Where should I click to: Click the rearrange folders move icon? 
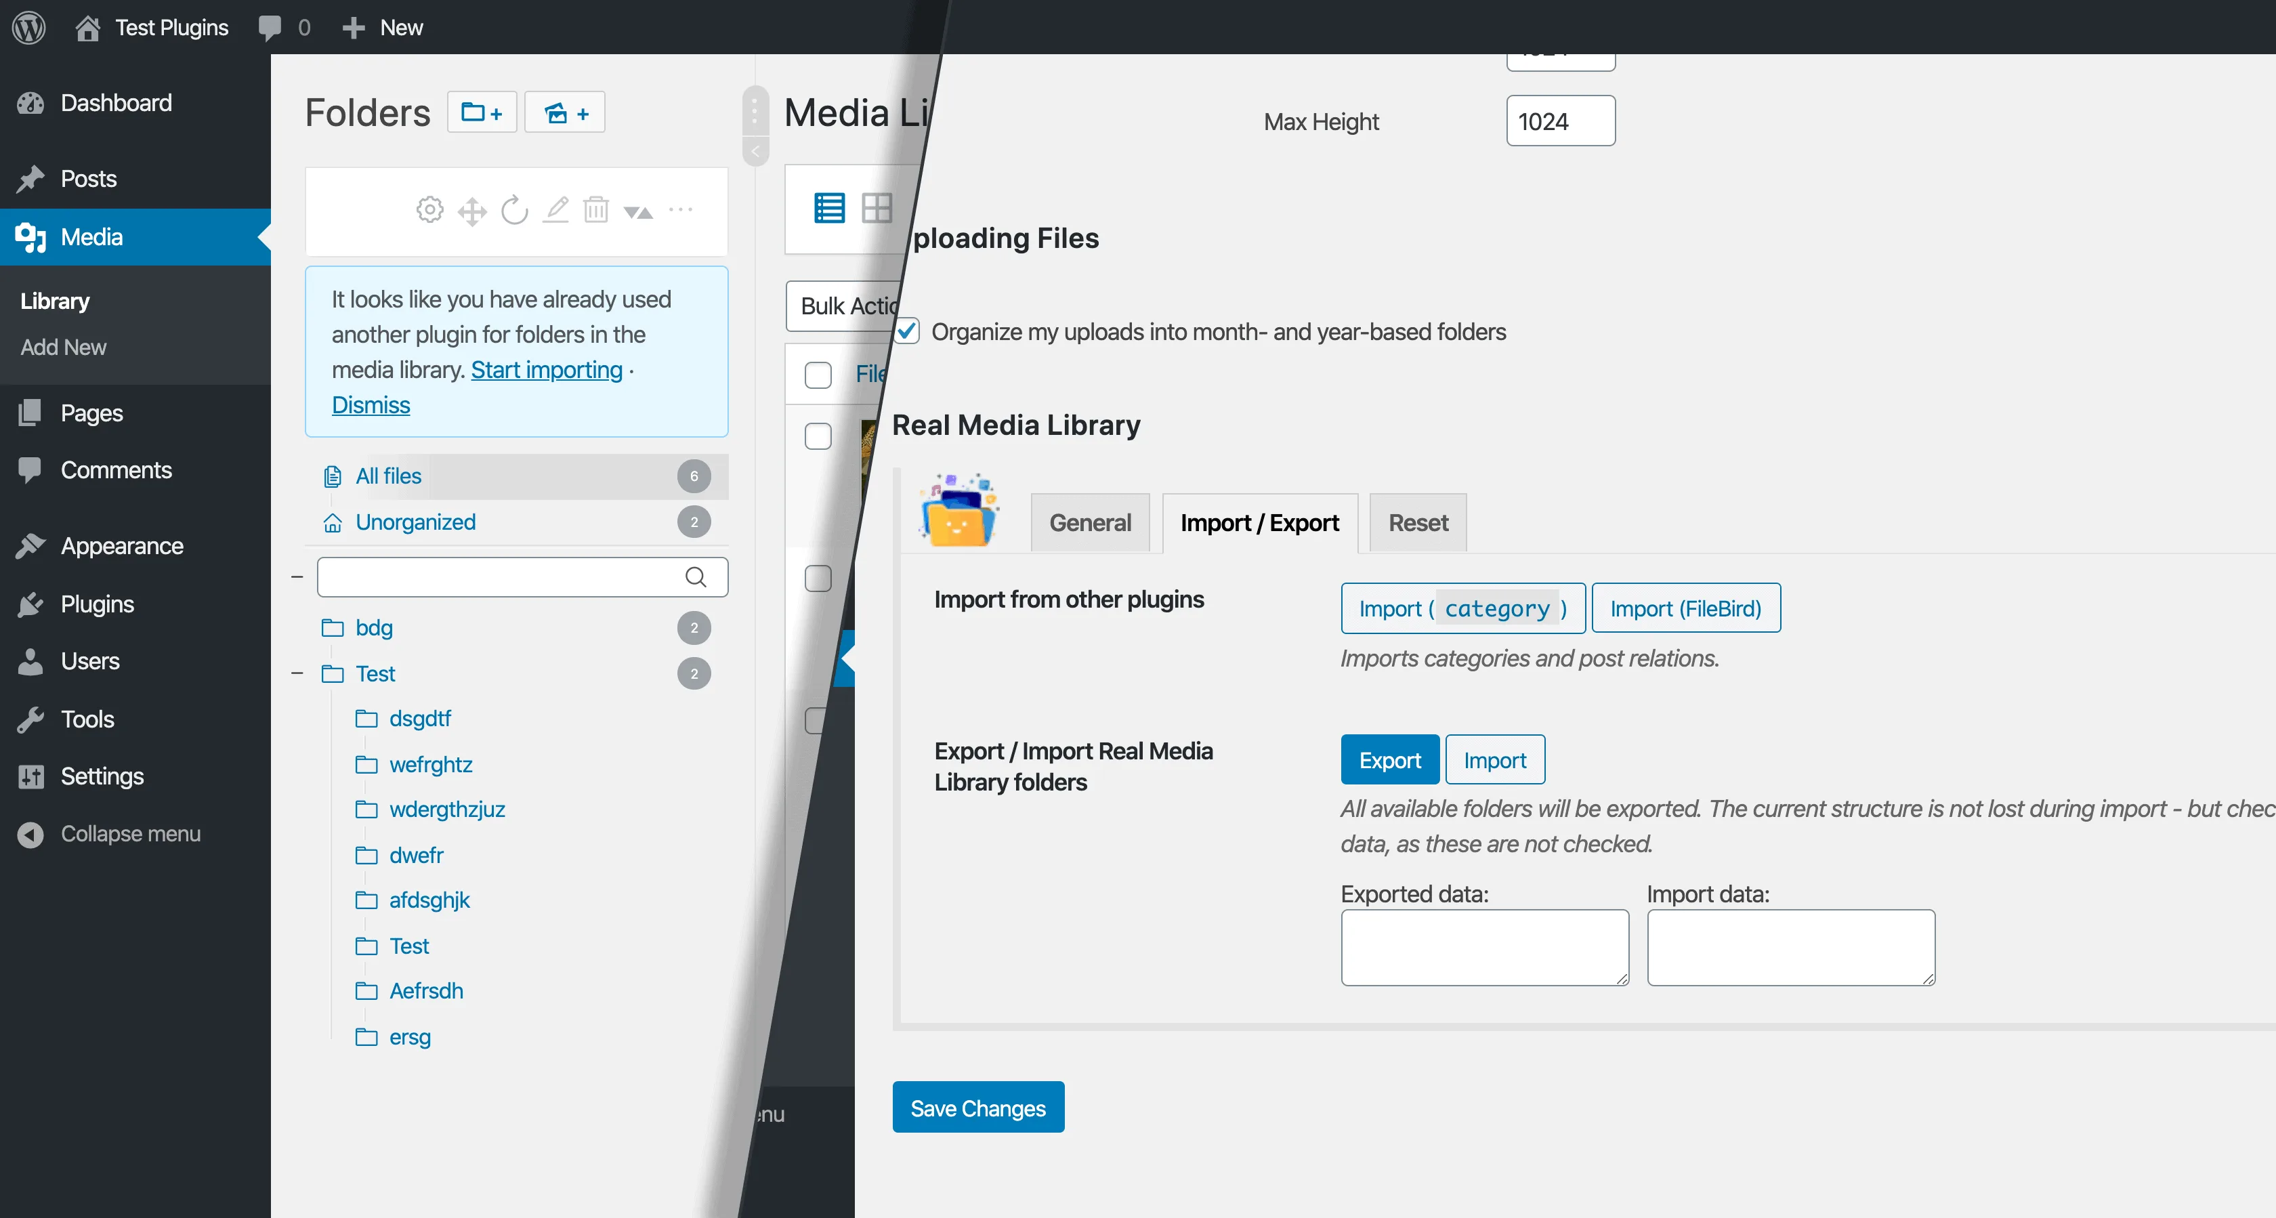tap(472, 211)
